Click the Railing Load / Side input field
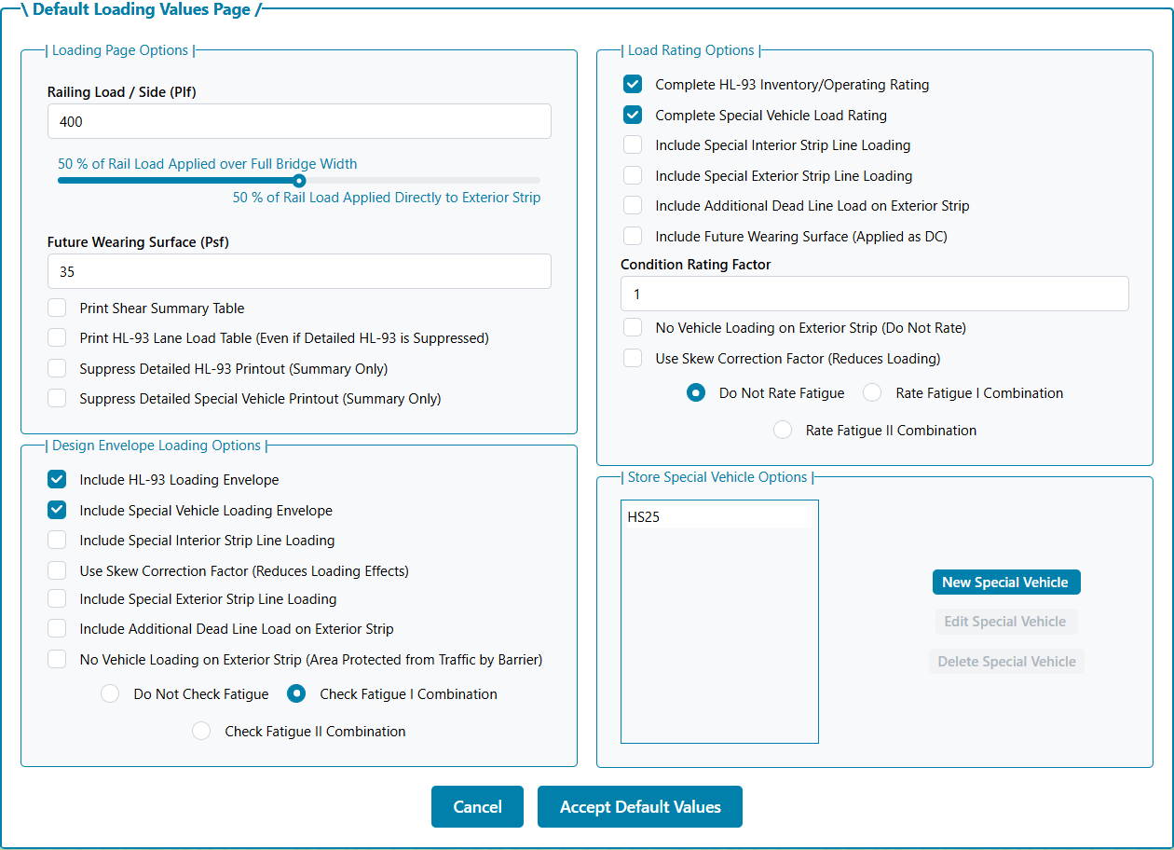 [x=298, y=122]
